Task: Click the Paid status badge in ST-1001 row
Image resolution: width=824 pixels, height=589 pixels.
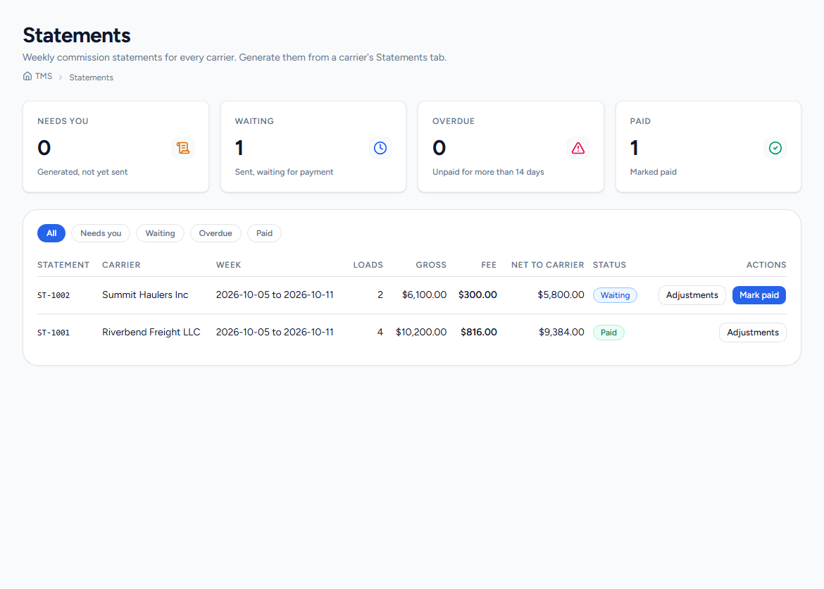Action: tap(608, 333)
